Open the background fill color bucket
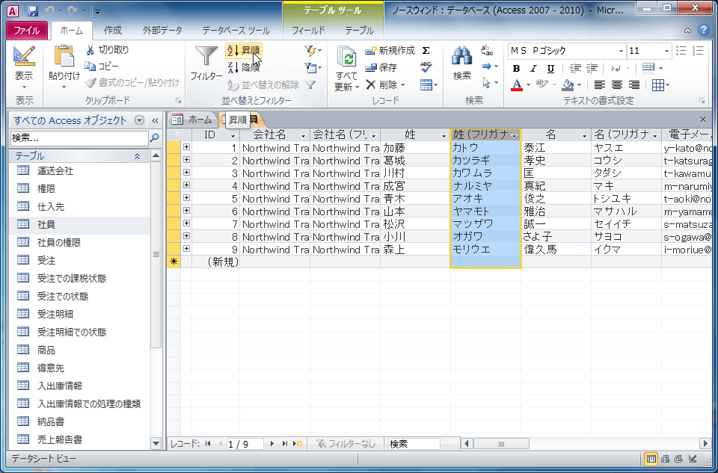 click(568, 85)
